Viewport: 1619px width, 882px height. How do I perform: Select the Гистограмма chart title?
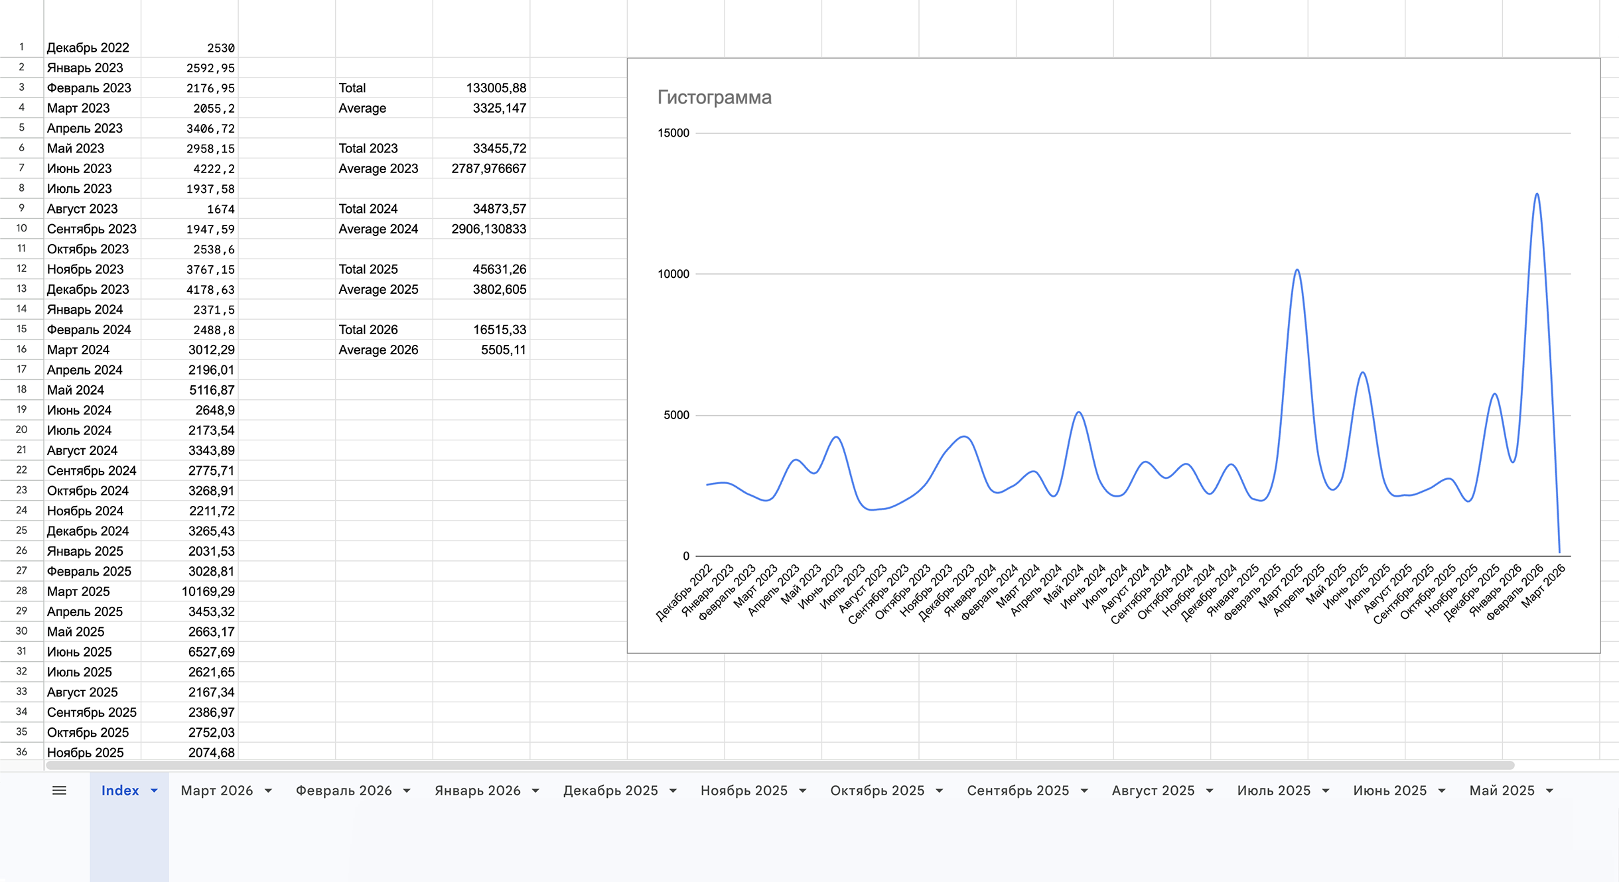[x=714, y=97]
